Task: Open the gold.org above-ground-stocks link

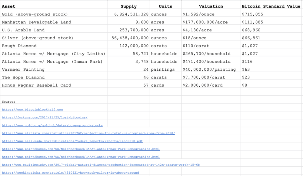Action: click(x=52, y=125)
